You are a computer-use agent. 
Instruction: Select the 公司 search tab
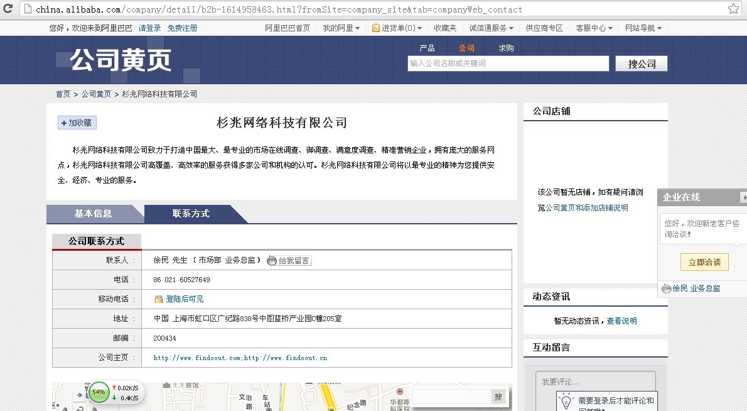tap(466, 48)
